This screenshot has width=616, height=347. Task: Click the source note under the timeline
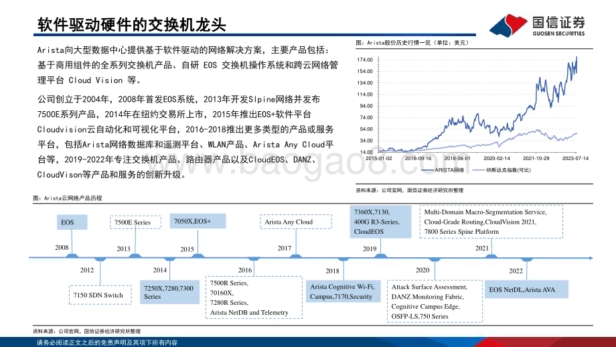tap(86, 332)
